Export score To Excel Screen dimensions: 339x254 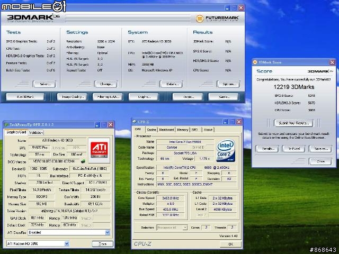pyautogui.click(x=293, y=149)
